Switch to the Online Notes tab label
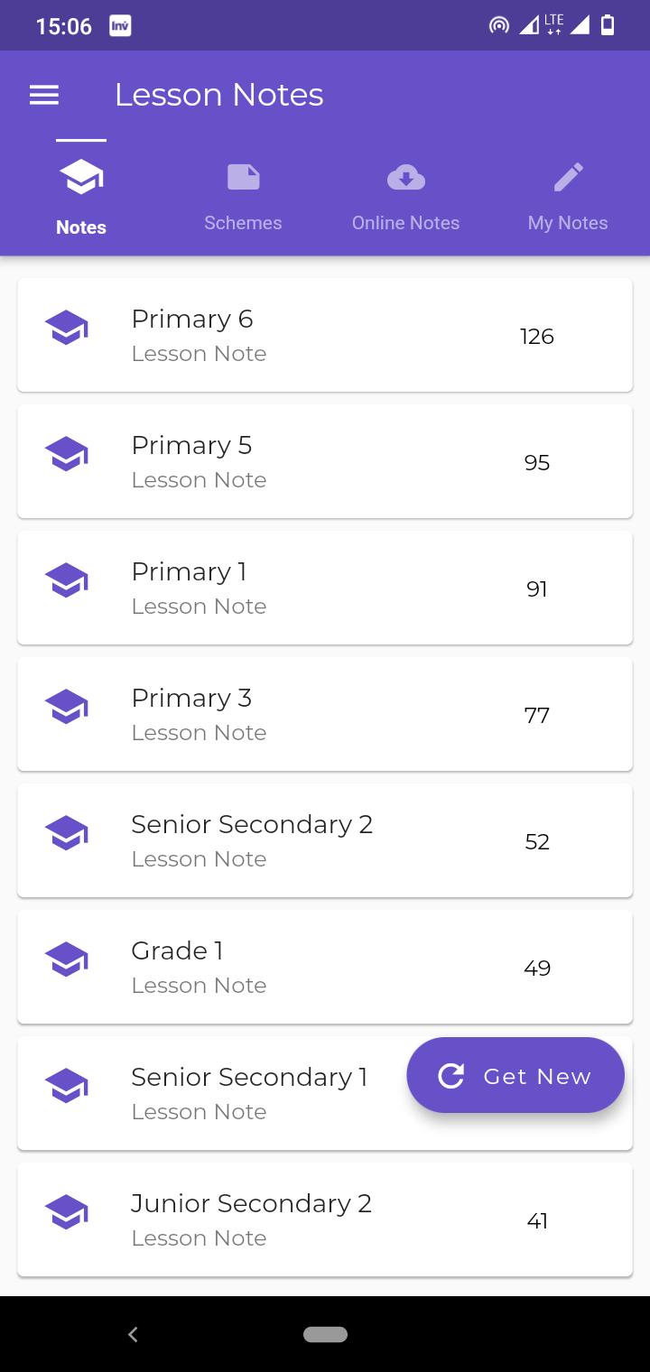The height and width of the screenshot is (1372, 650). point(405,223)
